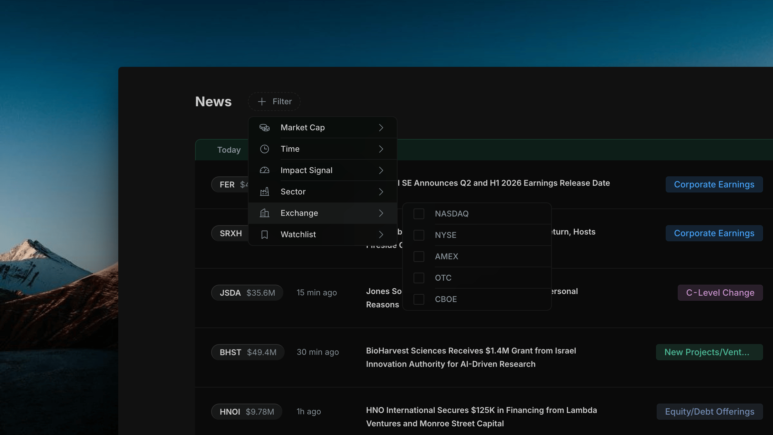
Task: Click the NYSE label text
Action: (x=446, y=235)
